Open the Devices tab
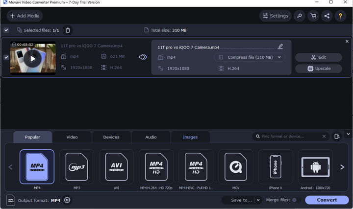This screenshot has height=209, width=353. pyautogui.click(x=111, y=137)
